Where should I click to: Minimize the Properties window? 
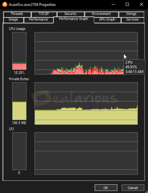[113, 5]
